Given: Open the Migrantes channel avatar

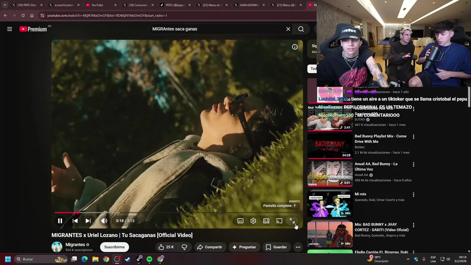Looking at the screenshot, I should point(57,247).
